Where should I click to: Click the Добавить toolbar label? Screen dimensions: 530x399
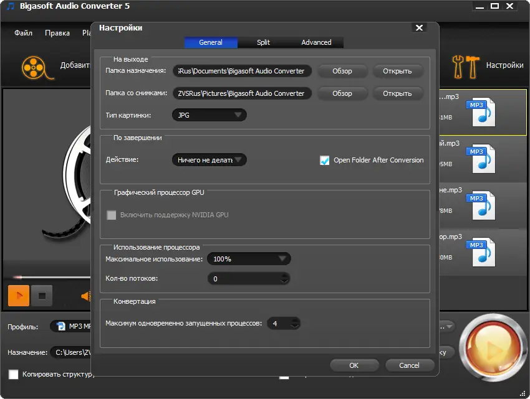[75, 65]
